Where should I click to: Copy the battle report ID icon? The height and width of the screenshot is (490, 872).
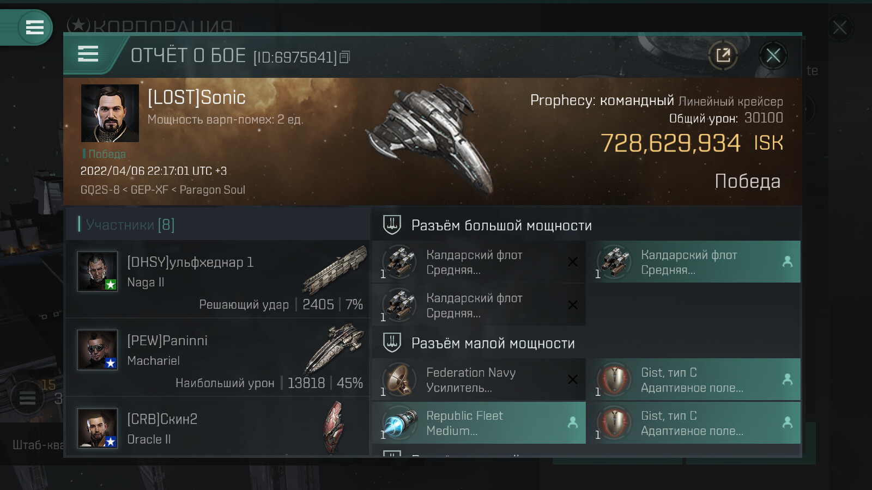point(344,57)
